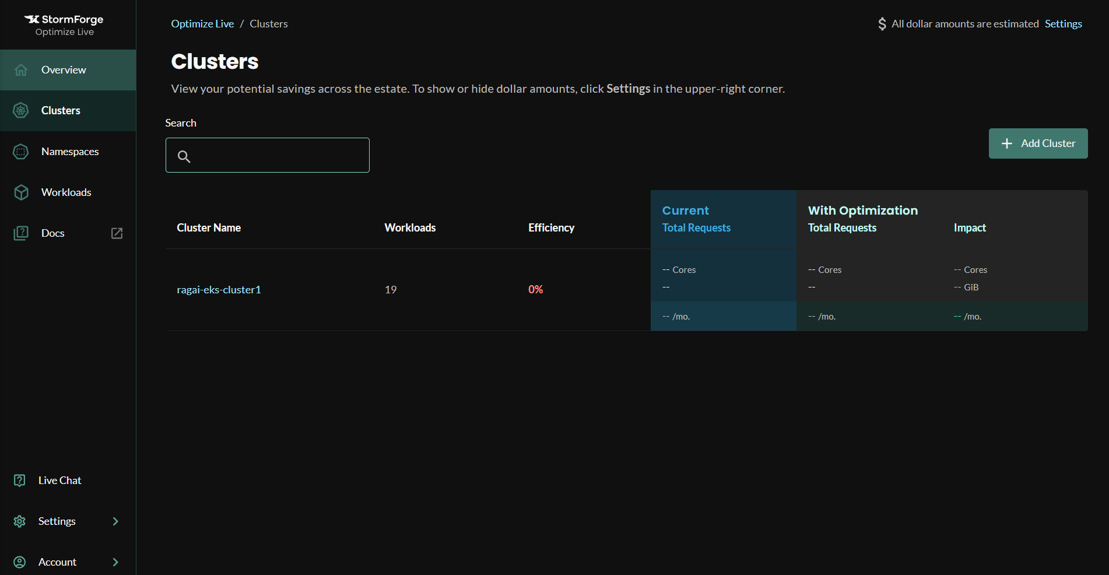This screenshot has width=1109, height=575.
Task: Click the Workloads column header
Action: (410, 228)
